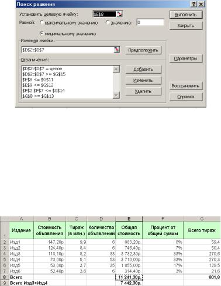Open Параметры options button

(x=186, y=58)
